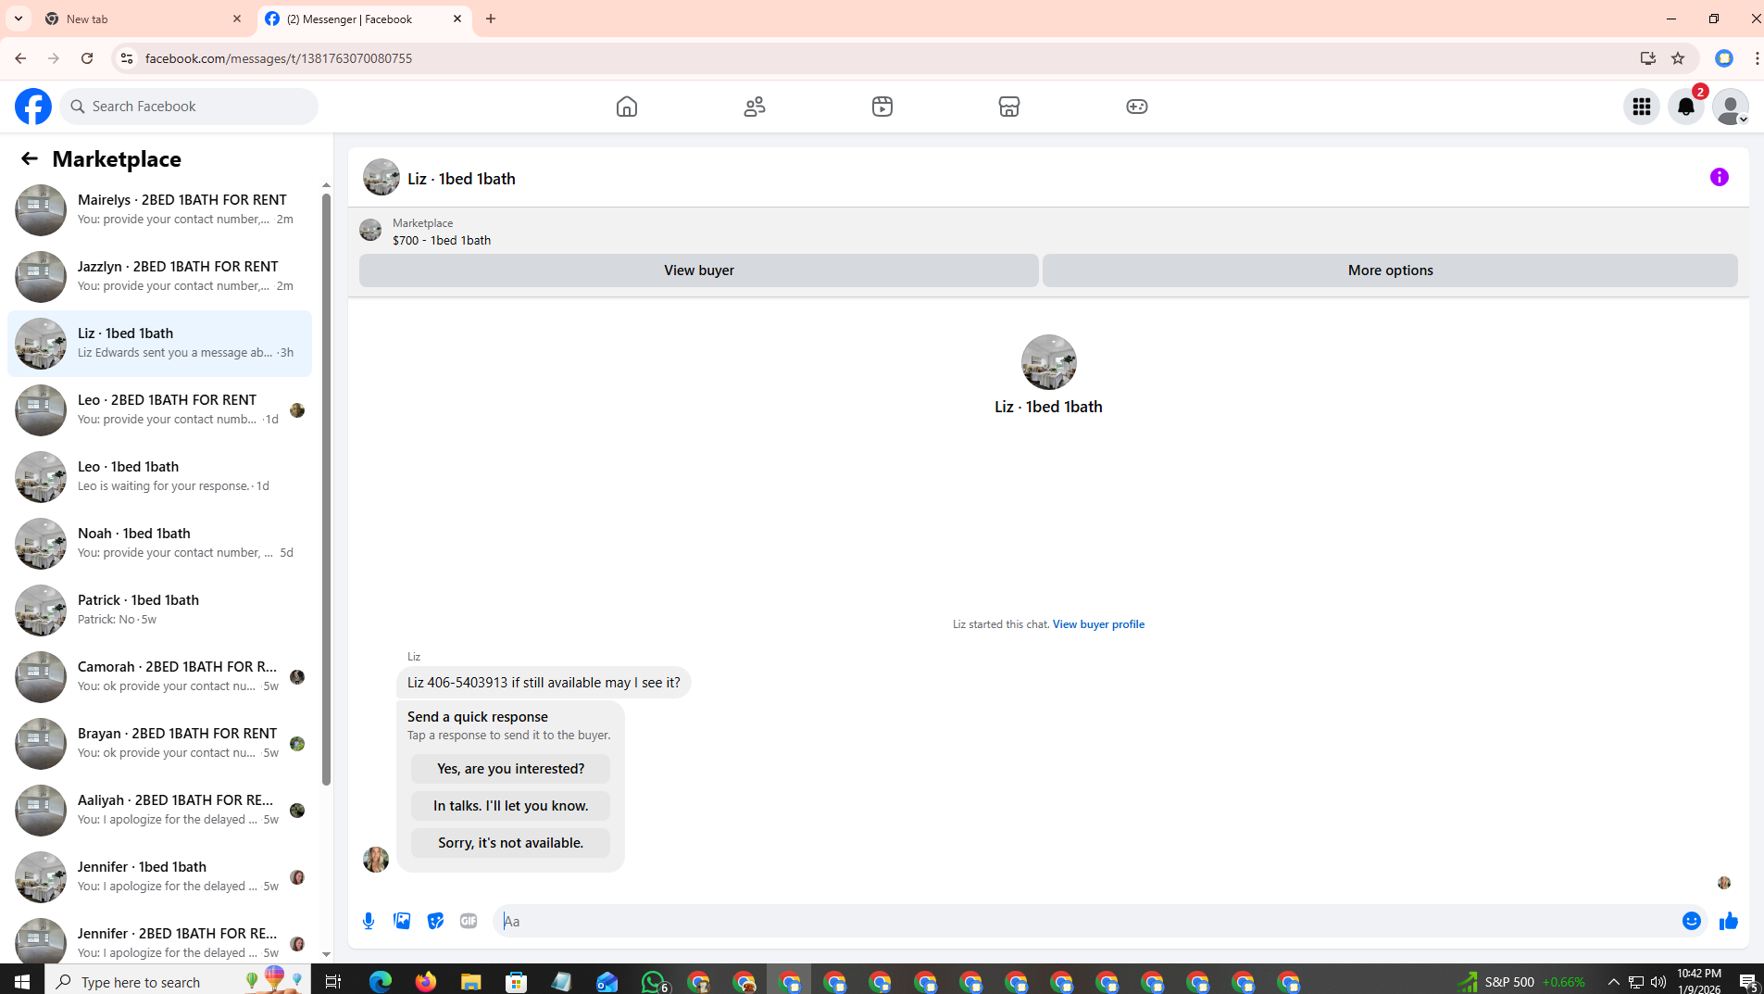
Task: Click the $700 - 1bed 1bath listing banner
Action: [442, 232]
